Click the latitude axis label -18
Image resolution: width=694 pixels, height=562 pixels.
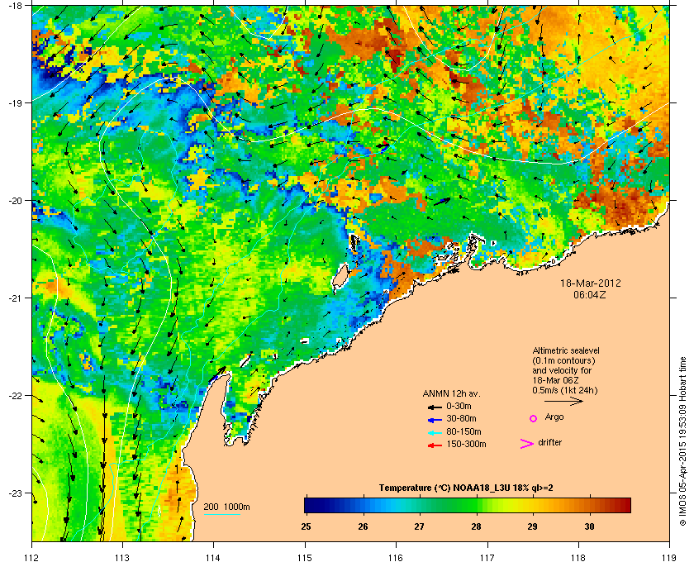(15, 6)
